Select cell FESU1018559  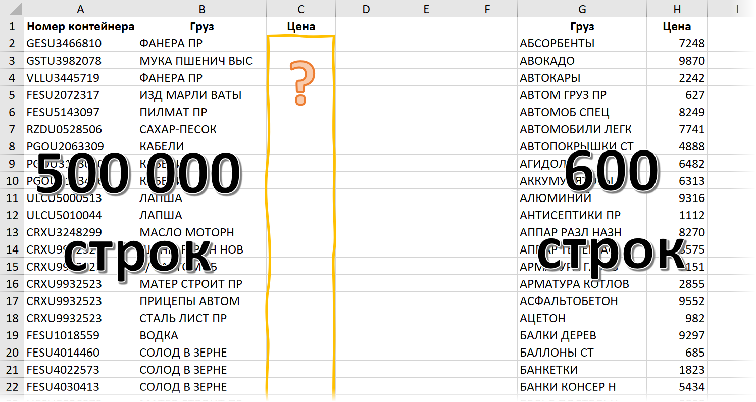(x=80, y=335)
